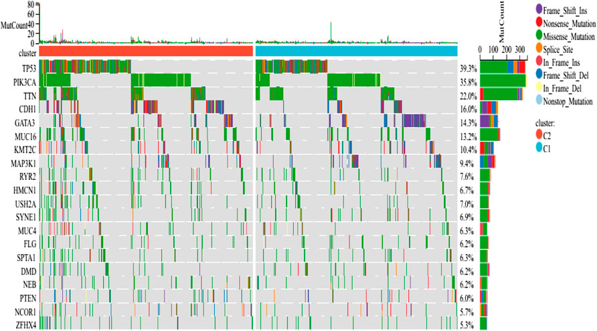The height and width of the screenshot is (331, 597).
Task: Select the NCOR1 gene label
Action: [x=25, y=312]
